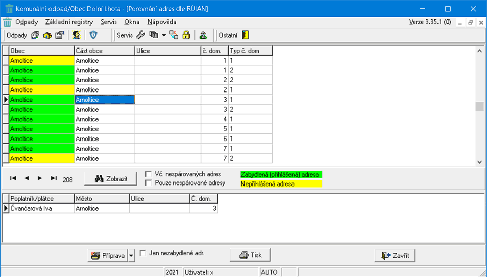Open the Příprava dropdown arrow

132,256
